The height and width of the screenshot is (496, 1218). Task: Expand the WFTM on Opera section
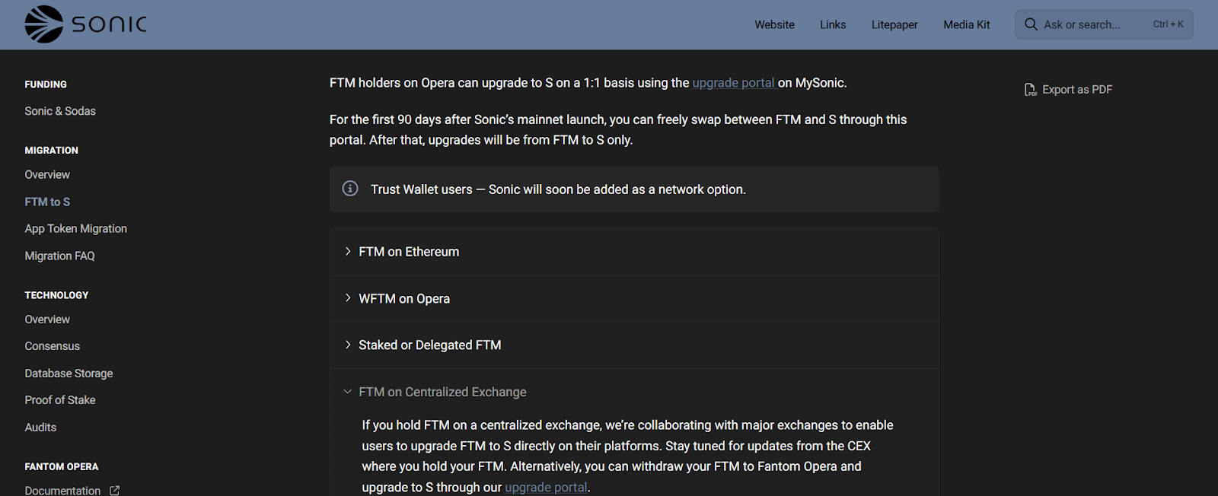point(634,298)
